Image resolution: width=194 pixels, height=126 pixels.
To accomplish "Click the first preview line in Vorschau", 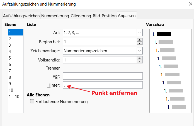I will point(162,34).
